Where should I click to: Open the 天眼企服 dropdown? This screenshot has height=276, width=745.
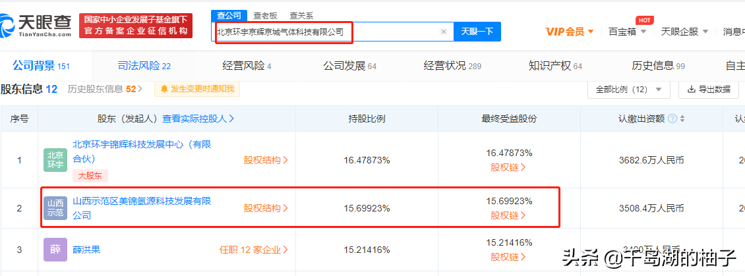(684, 32)
